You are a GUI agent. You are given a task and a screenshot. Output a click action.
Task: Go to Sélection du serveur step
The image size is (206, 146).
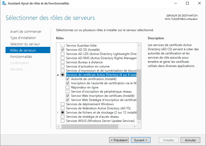point(25,44)
